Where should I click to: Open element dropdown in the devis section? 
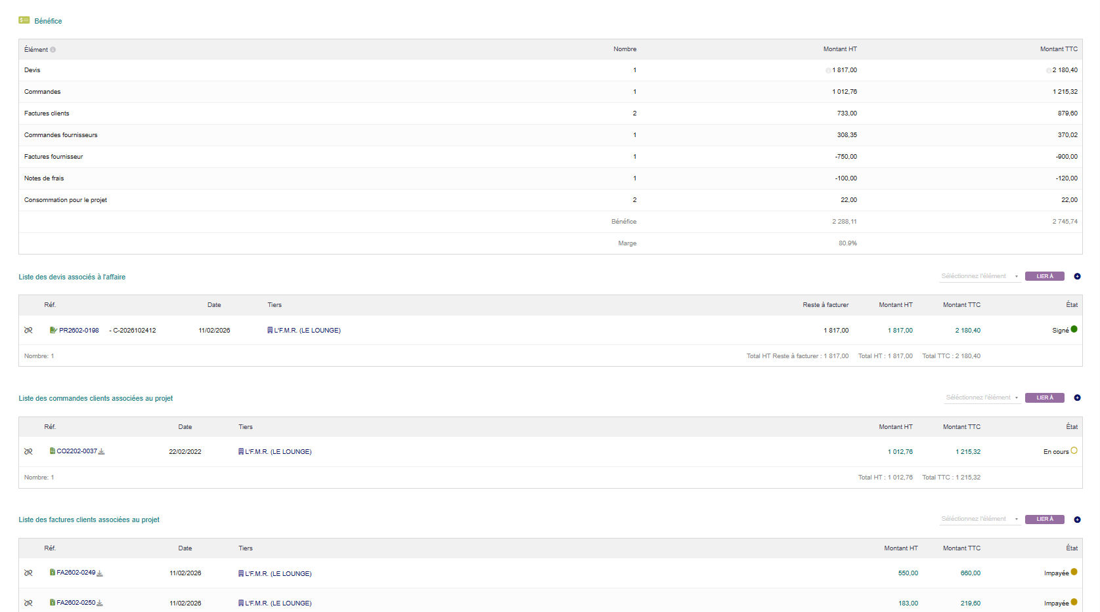click(x=979, y=277)
